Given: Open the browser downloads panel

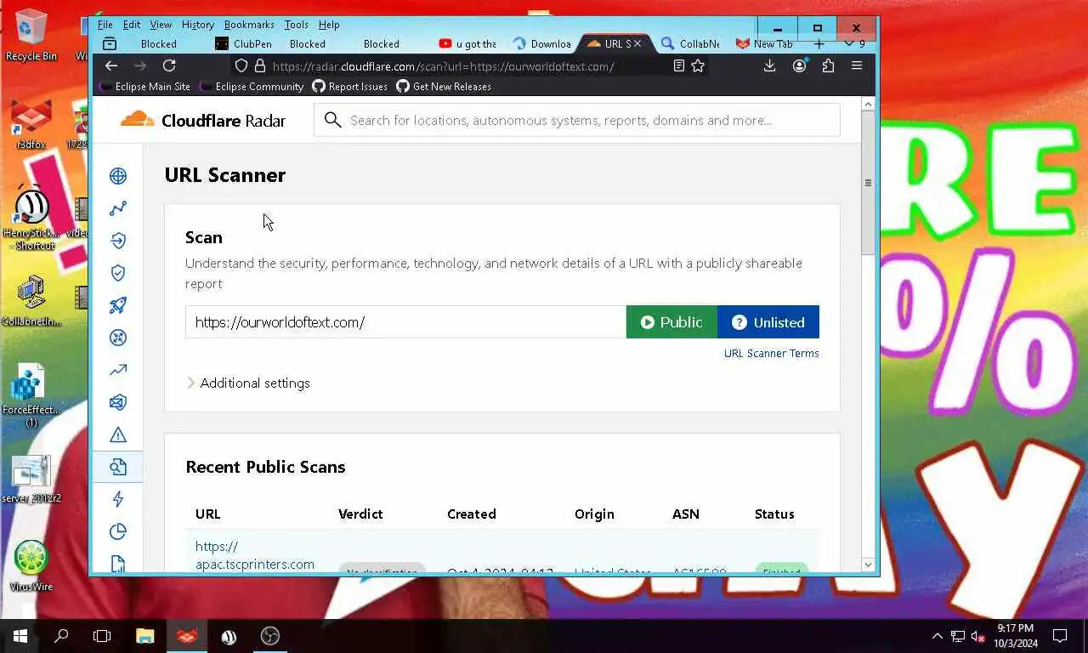Looking at the screenshot, I should [x=769, y=65].
